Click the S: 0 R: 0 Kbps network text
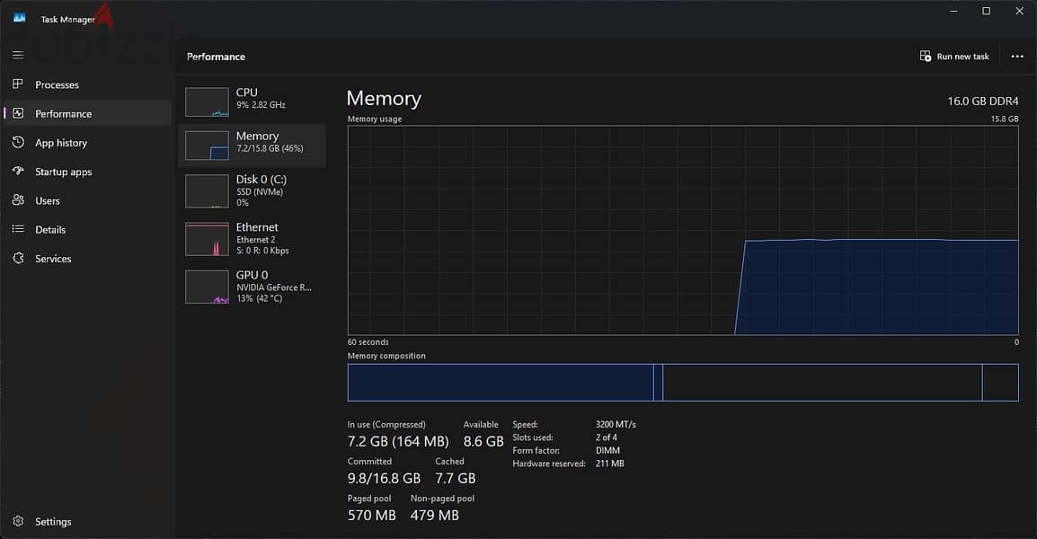This screenshot has width=1037, height=539. (262, 251)
